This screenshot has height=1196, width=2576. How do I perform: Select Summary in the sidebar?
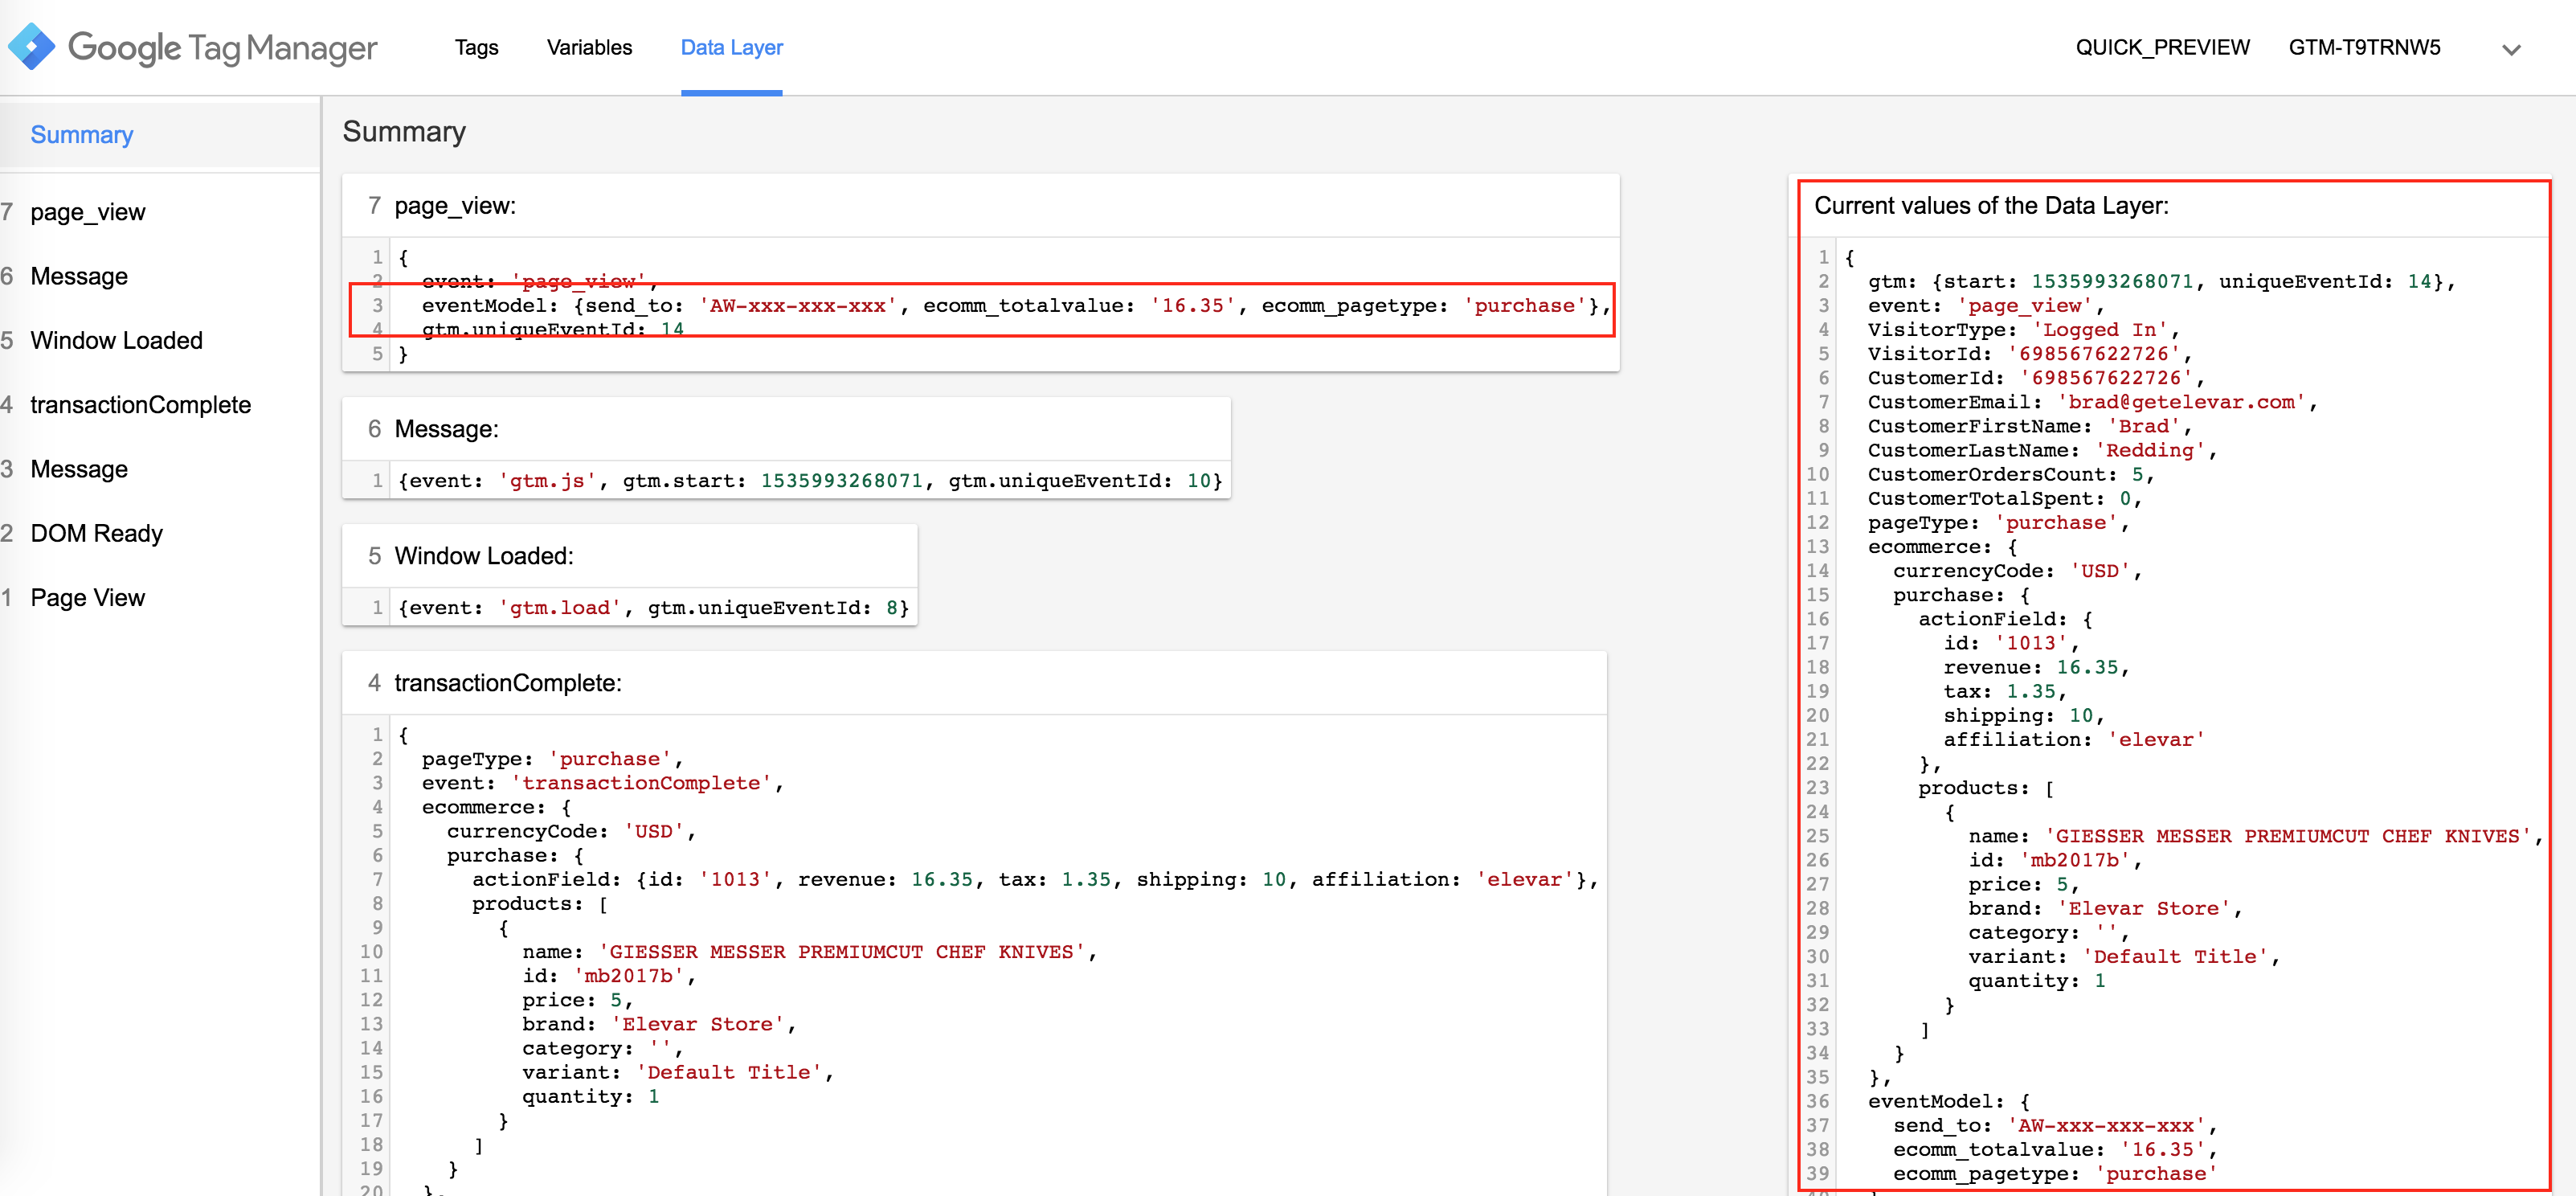point(82,135)
